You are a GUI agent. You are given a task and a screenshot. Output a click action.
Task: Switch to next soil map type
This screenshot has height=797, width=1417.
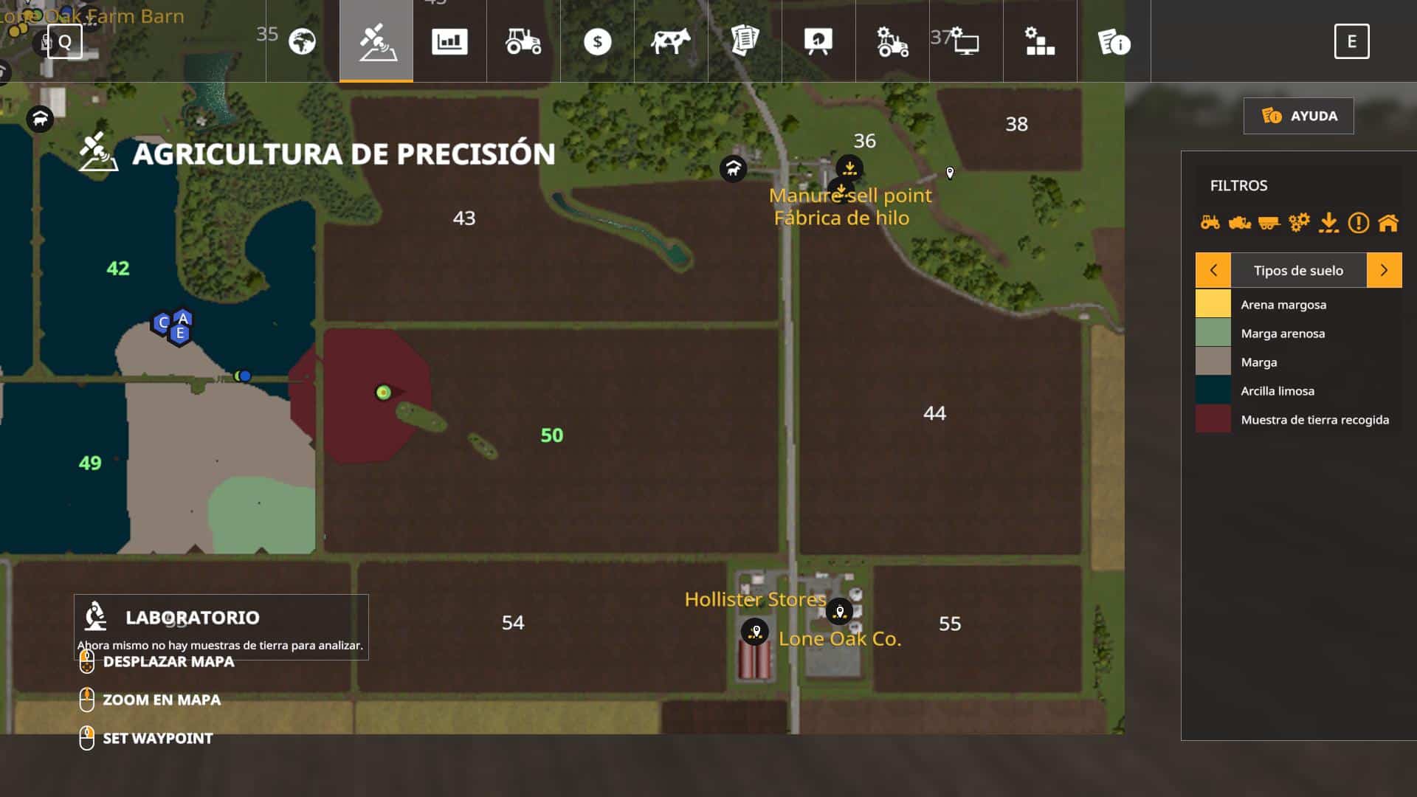tap(1384, 270)
